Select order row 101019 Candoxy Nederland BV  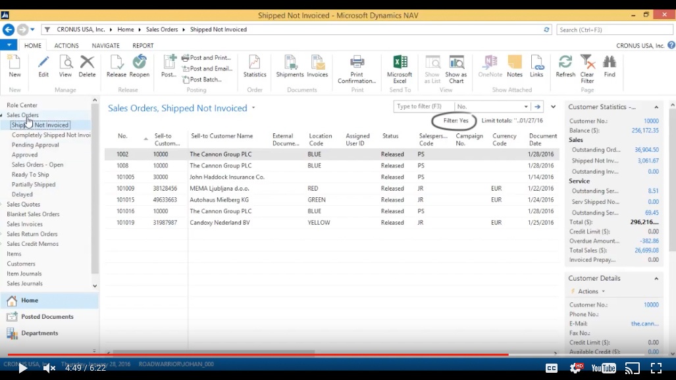pos(332,223)
